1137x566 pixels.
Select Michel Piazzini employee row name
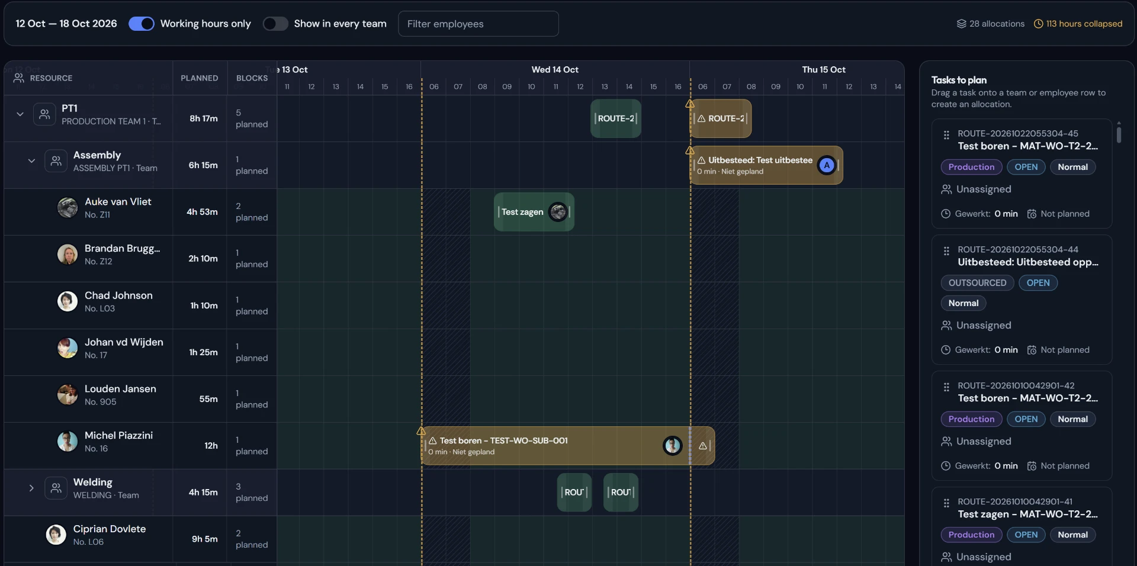pos(118,436)
